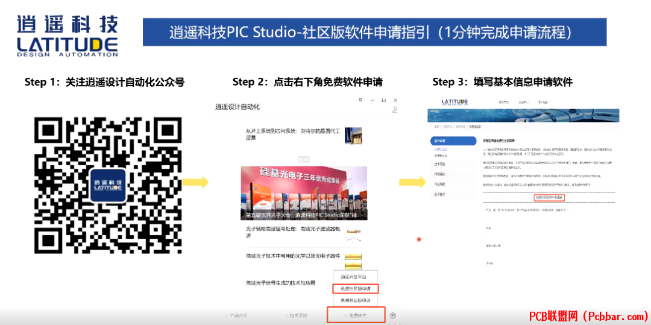Click the 首页 breadcrumb link on website

tap(436, 126)
